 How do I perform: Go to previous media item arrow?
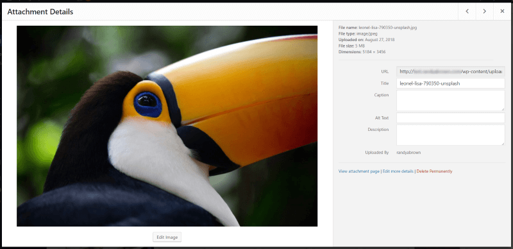467,11
